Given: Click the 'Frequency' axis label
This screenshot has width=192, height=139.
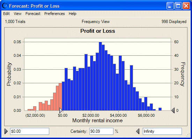Looking at the screenshot, I should point(183,74).
